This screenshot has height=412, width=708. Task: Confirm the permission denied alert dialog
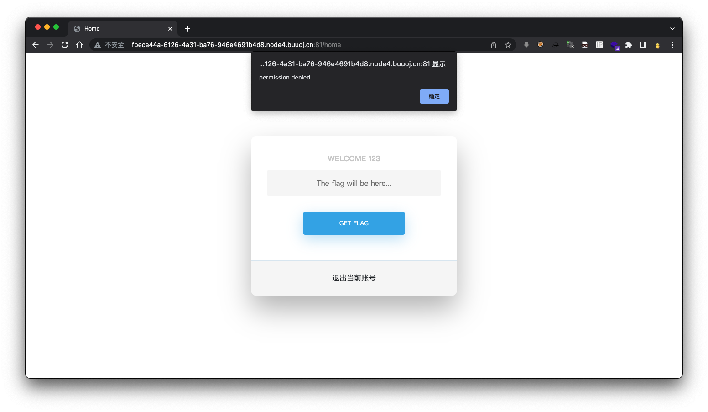pos(434,96)
